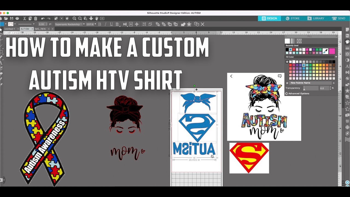350x197 pixels.
Task: Open the SEND tab
Action: 339,18
